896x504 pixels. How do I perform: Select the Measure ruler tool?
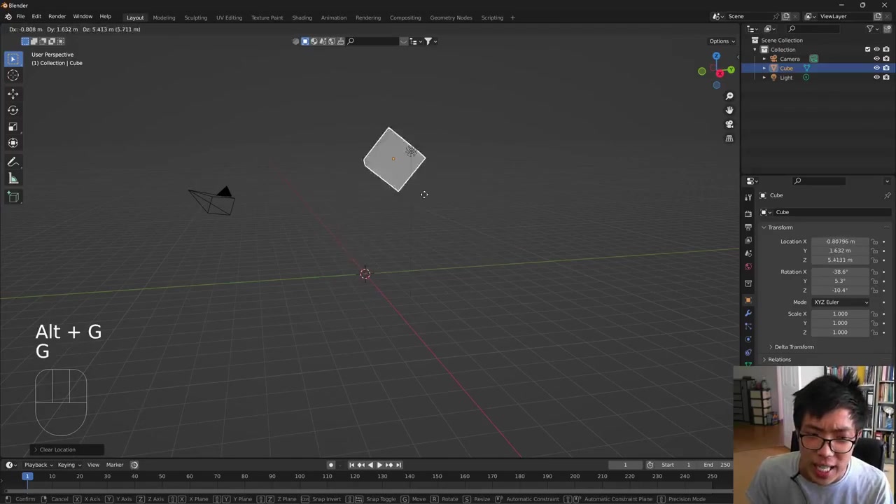click(13, 179)
